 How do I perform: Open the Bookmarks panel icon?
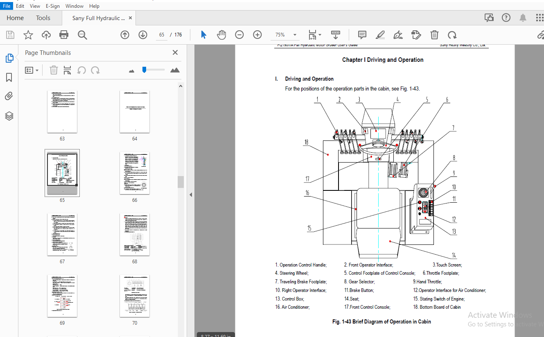(9, 77)
